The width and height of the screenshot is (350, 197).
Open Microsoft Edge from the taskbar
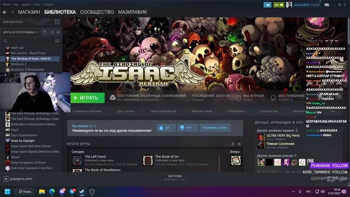coord(52,192)
